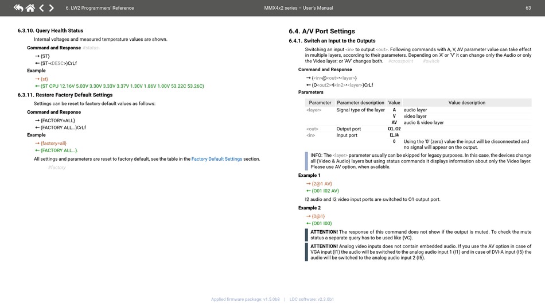Click the go-back double arrow icon

[x=18, y=8]
